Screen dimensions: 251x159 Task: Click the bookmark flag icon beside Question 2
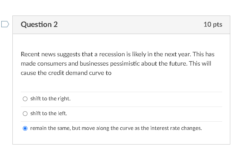point(5,24)
